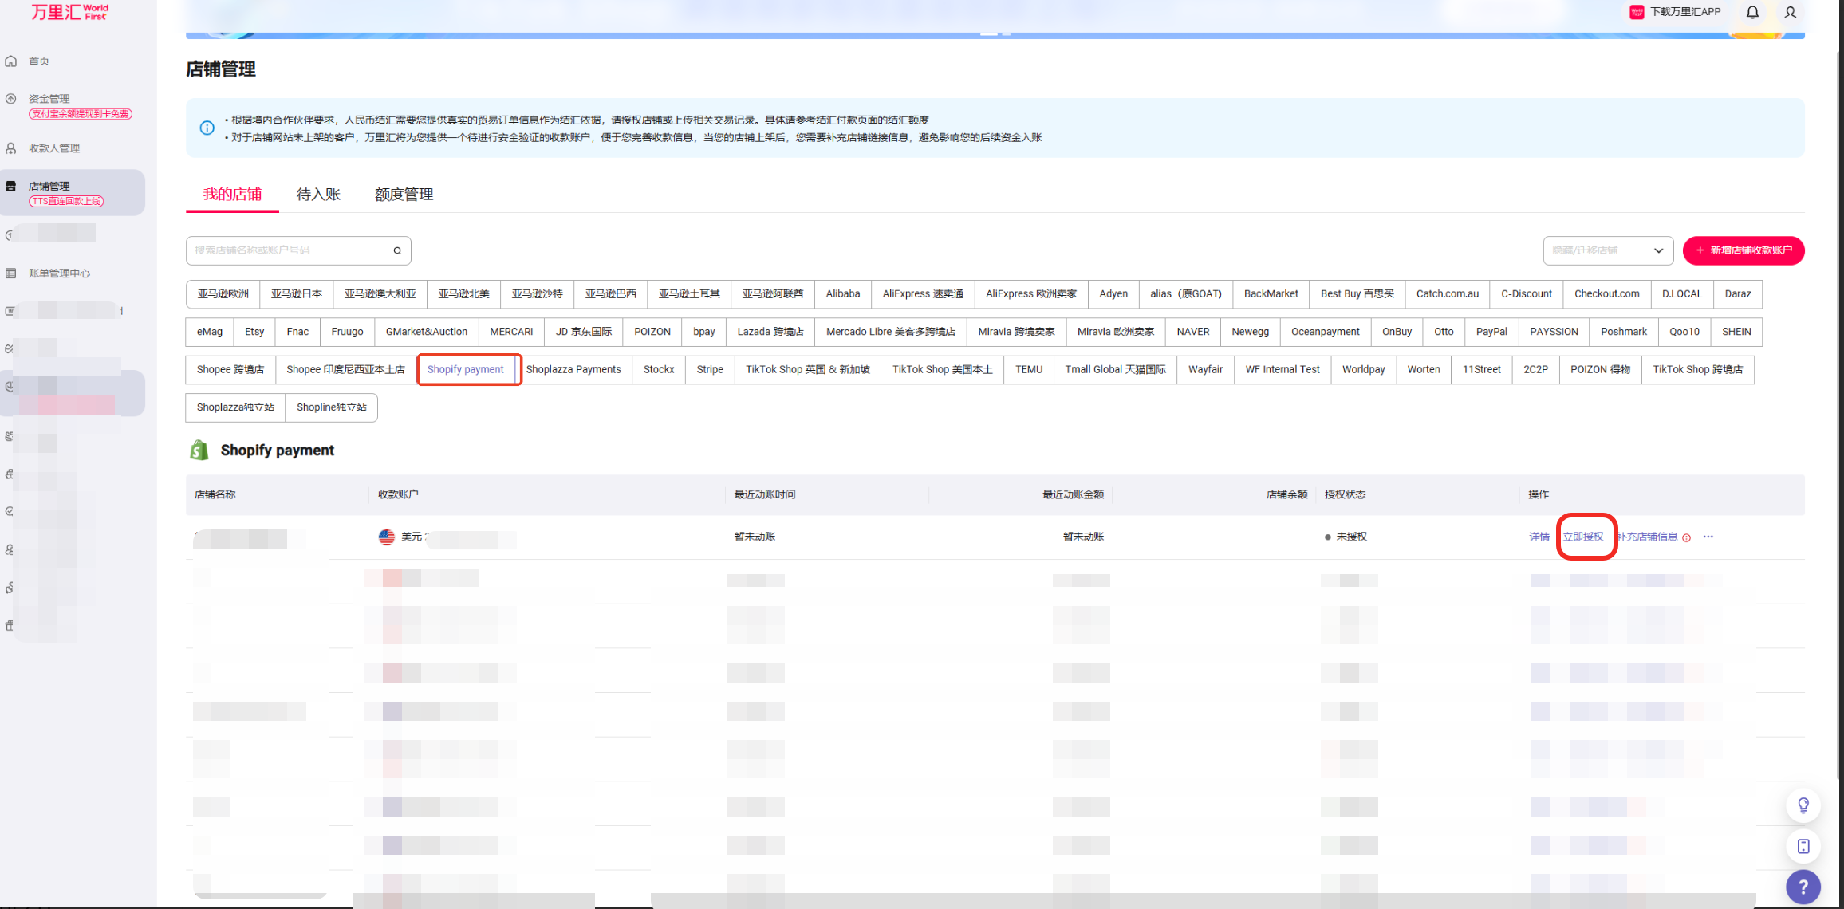
Task: Click the lightbulb tips floating icon
Action: click(1803, 805)
